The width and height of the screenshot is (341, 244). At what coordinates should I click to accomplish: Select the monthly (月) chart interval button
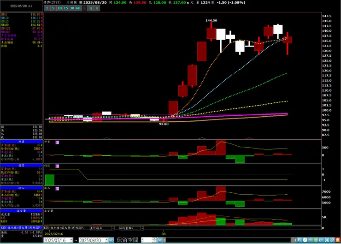click(x=97, y=8)
